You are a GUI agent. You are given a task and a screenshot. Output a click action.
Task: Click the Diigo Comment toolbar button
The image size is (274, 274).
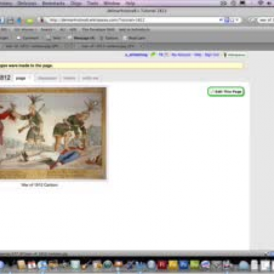[x=28, y=38]
